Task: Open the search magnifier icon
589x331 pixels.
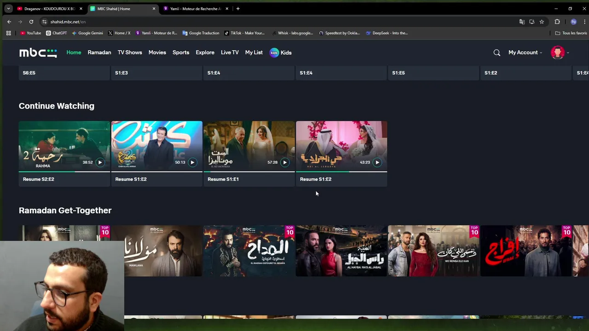Action: click(x=497, y=53)
